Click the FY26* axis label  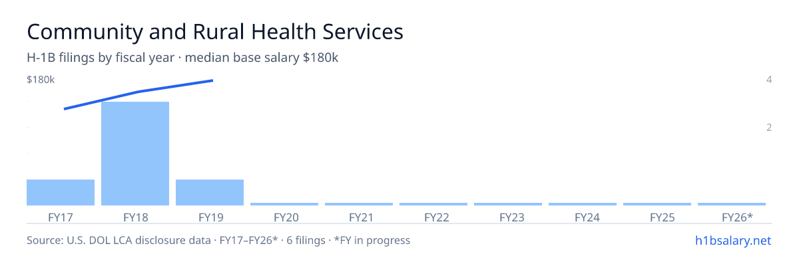[x=737, y=217]
